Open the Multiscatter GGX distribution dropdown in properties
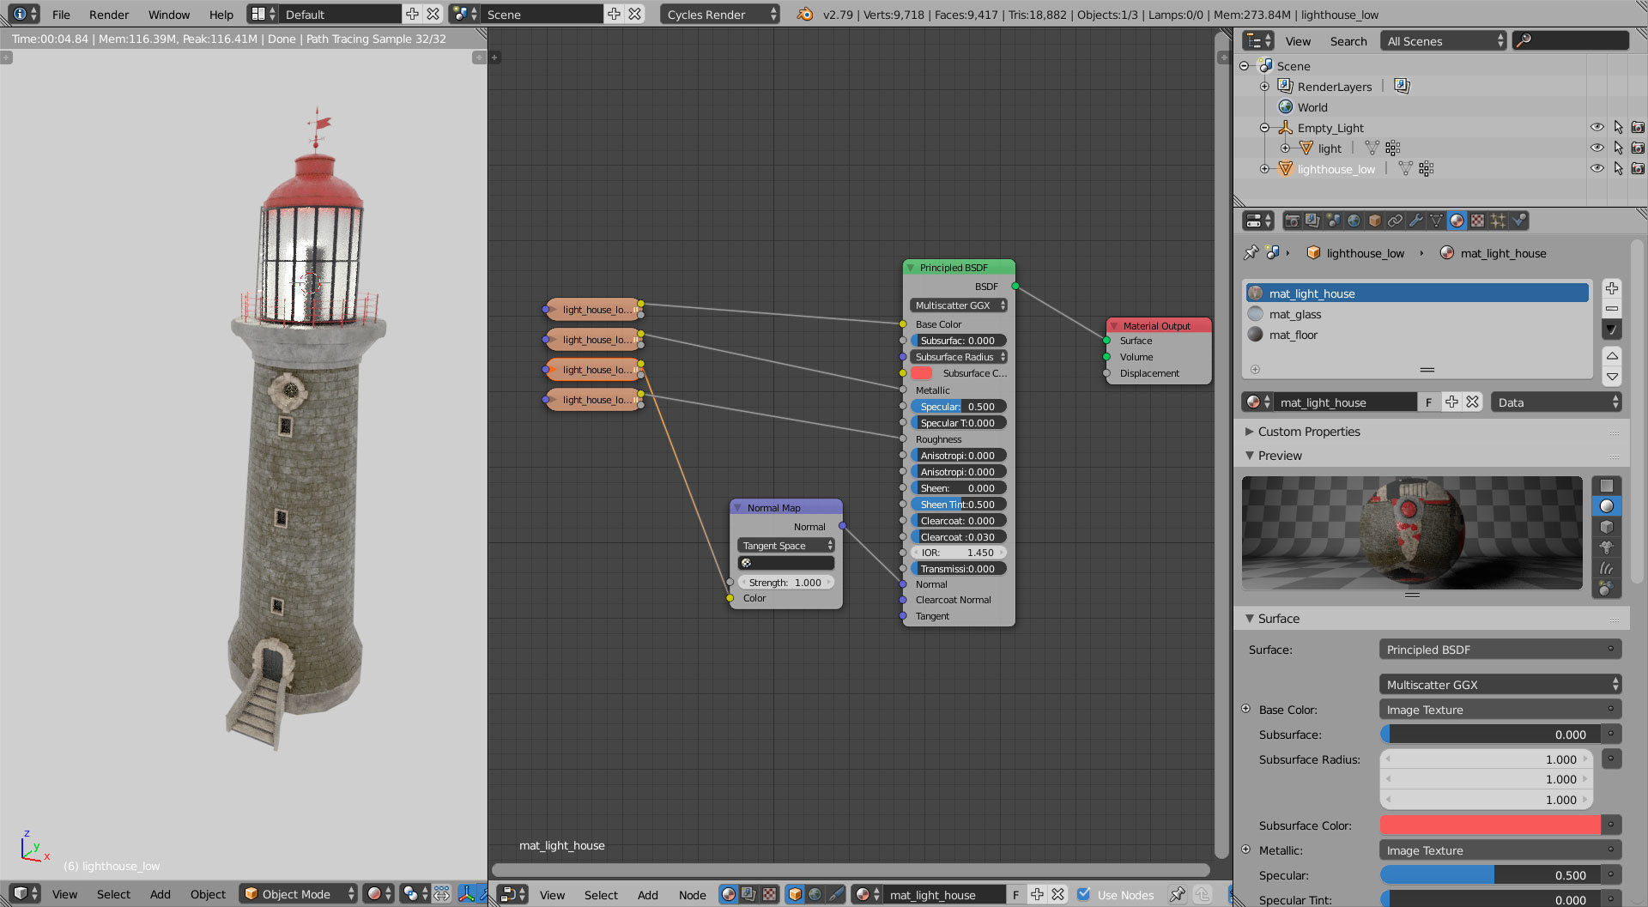1648x907 pixels. 1500,685
